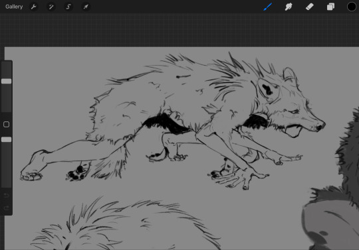Open the Adjustments magic wand menu
Screen dimensions: 359x250
point(51,7)
